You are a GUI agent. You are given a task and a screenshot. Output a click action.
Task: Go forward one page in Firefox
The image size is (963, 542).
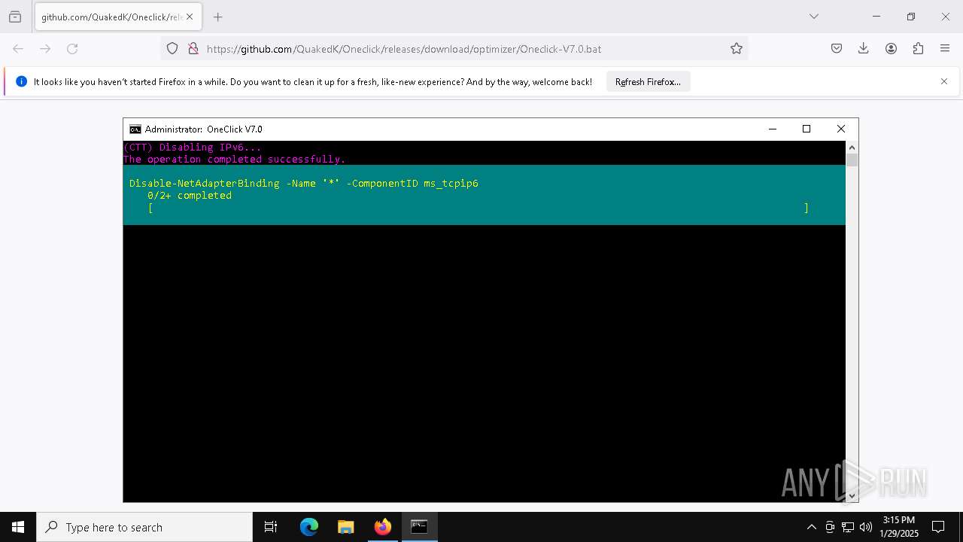click(x=45, y=49)
